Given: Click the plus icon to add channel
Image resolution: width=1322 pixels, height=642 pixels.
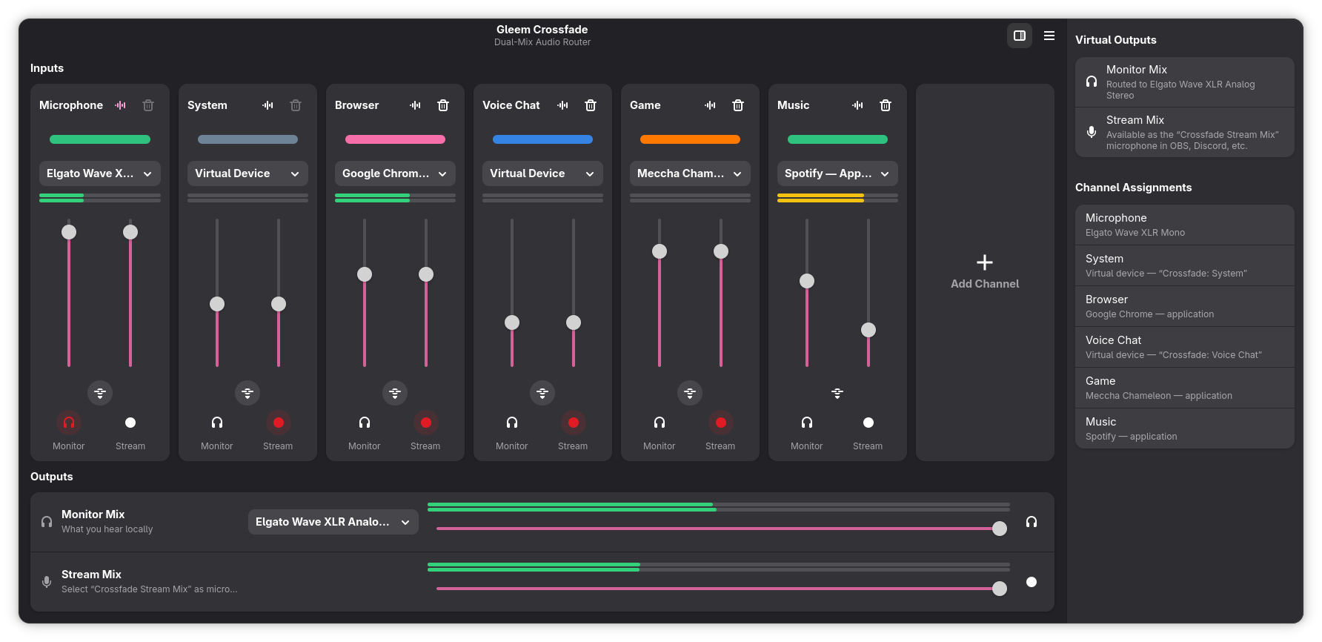Looking at the screenshot, I should point(985,262).
